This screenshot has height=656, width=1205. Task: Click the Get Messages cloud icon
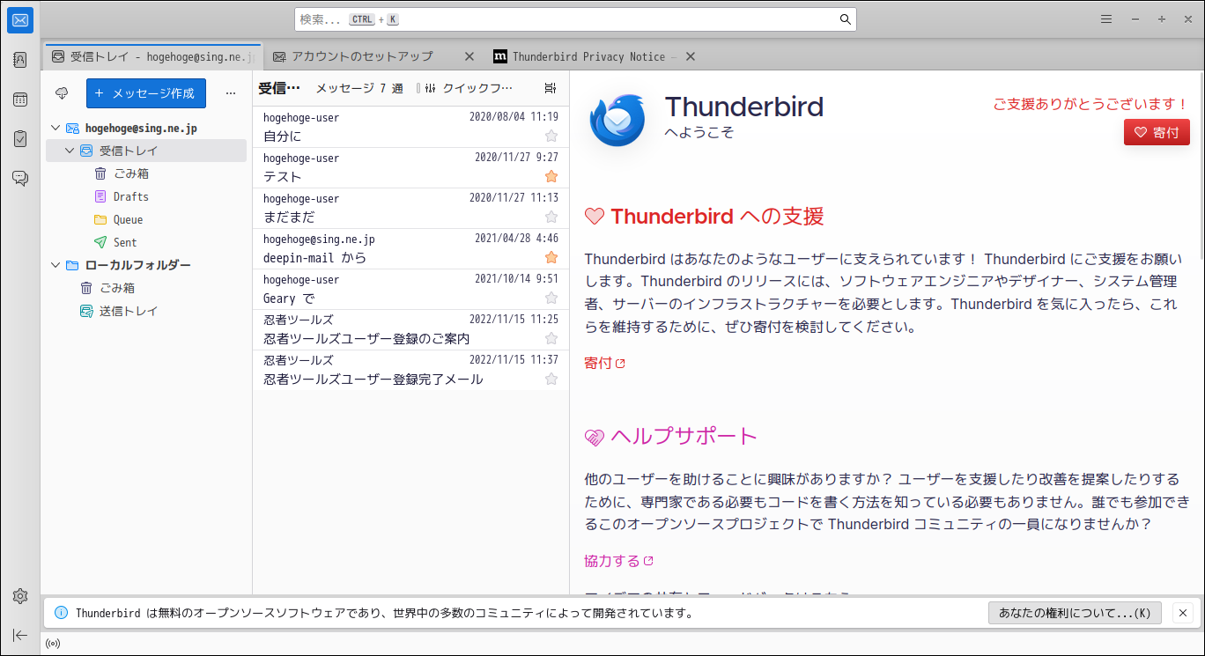[x=62, y=92]
